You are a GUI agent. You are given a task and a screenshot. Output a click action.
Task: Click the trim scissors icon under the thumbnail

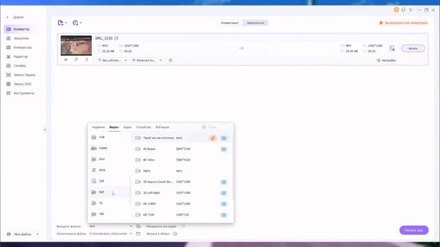(x=66, y=60)
